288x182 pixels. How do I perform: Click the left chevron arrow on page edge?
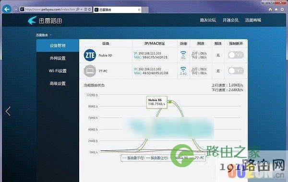8,111
